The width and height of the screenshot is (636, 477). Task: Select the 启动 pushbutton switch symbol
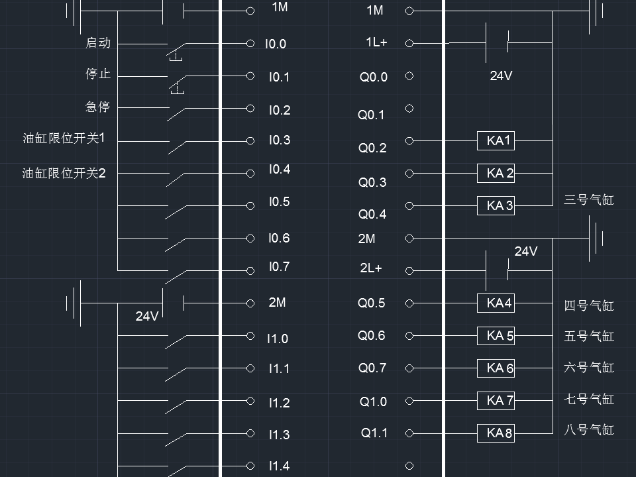coord(176,51)
